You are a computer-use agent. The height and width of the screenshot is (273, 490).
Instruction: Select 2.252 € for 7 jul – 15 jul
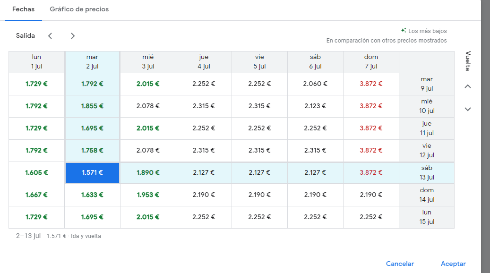[x=371, y=217]
